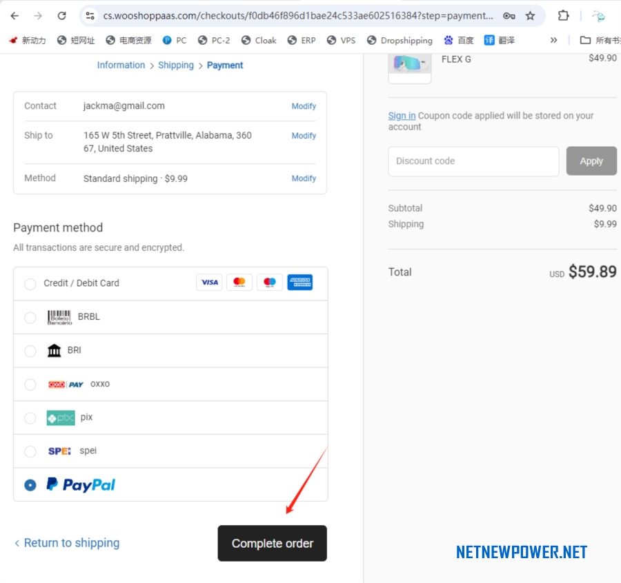Image resolution: width=621 pixels, height=583 pixels.
Task: Select oxxo pay payment option
Action: (30, 385)
